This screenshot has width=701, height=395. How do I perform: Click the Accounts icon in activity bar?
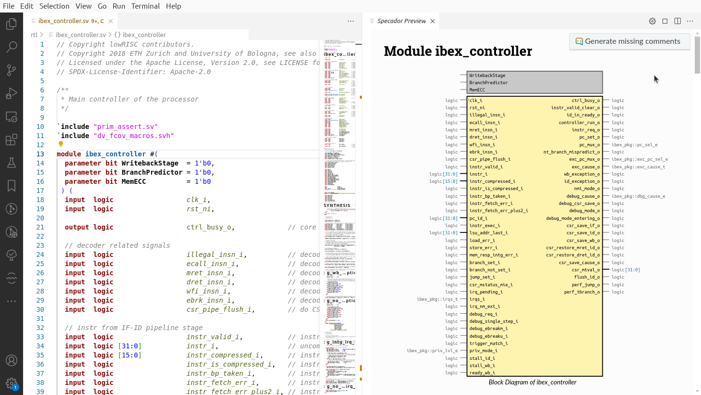point(12,360)
